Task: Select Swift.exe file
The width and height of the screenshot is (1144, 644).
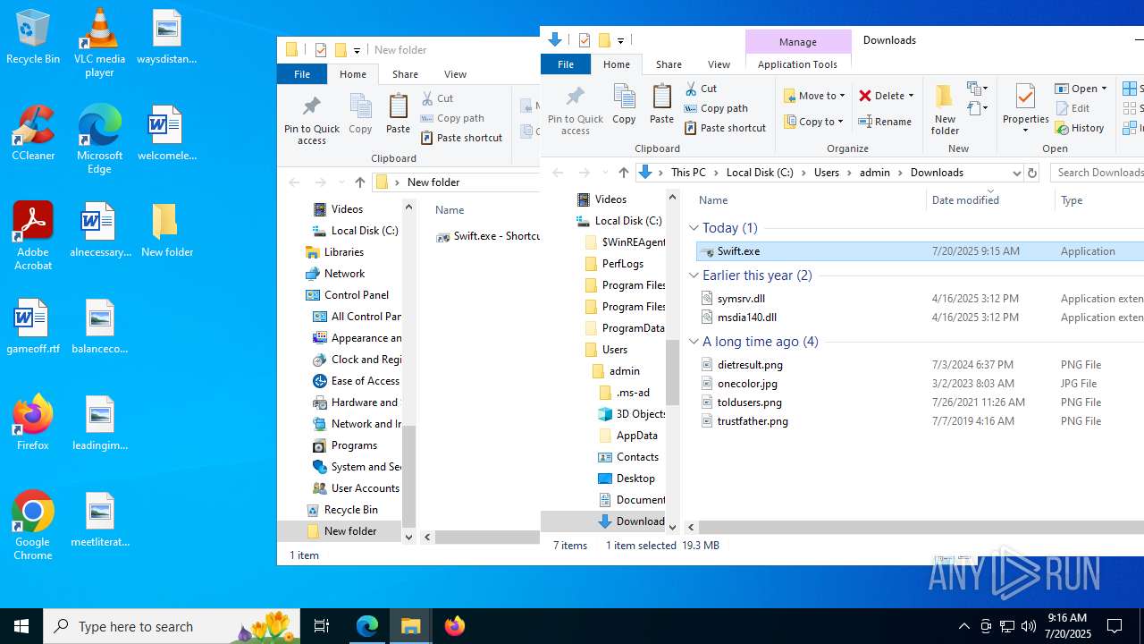Action: (921, 251)
